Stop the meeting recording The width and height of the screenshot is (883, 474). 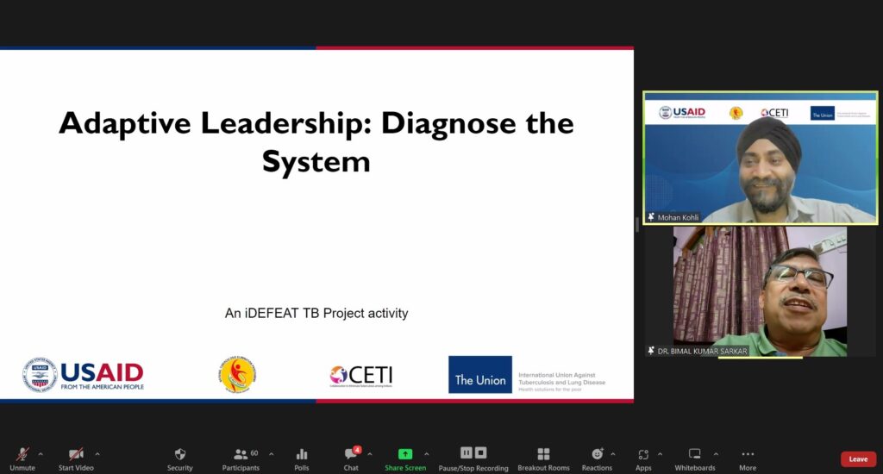481,452
